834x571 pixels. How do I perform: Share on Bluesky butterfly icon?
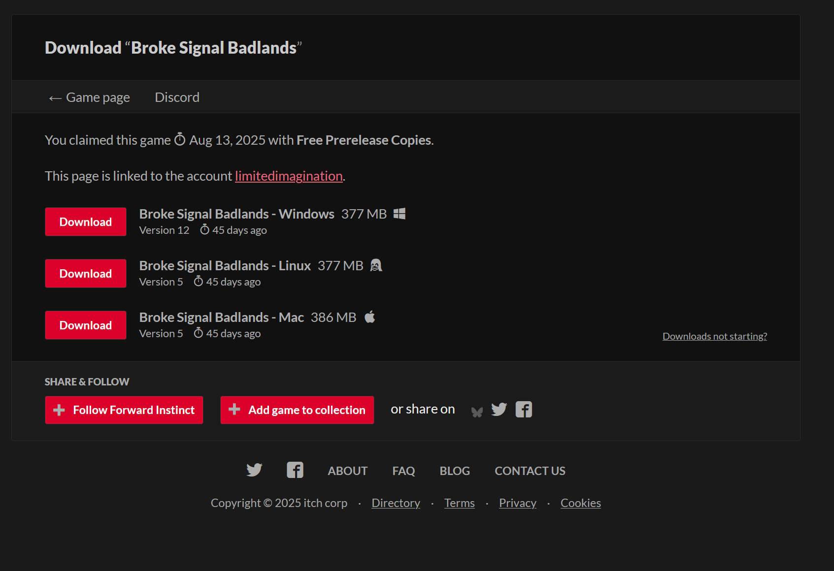coord(477,412)
